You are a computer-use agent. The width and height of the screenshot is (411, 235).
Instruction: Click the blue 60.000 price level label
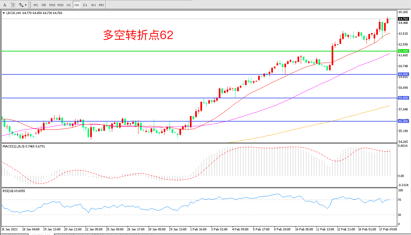403,74
